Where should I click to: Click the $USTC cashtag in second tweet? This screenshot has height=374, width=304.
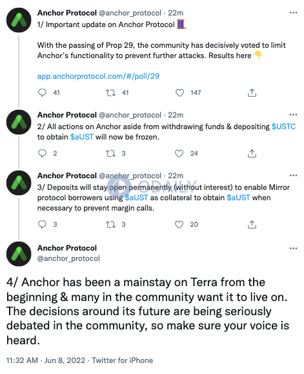point(283,127)
